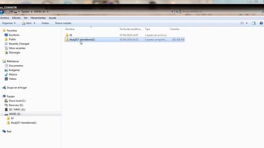The width and height of the screenshot is (264, 148).
Task: Click the Abrir toolbar button
Action: pyautogui.click(x=27, y=23)
